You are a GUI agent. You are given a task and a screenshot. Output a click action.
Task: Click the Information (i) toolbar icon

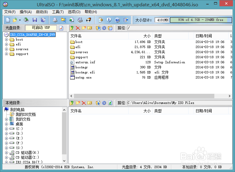pyautogui.click(x=109, y=20)
